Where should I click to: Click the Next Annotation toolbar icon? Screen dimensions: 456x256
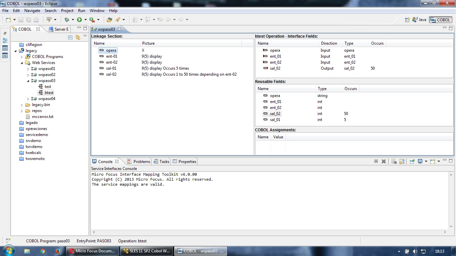click(x=135, y=20)
